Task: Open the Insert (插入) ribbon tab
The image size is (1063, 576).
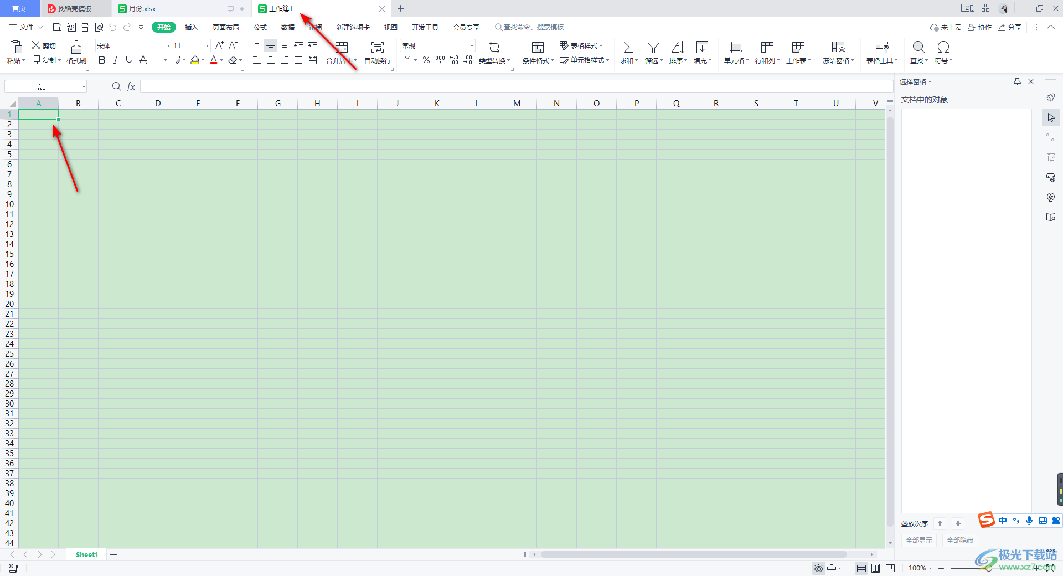Action: coord(191,27)
